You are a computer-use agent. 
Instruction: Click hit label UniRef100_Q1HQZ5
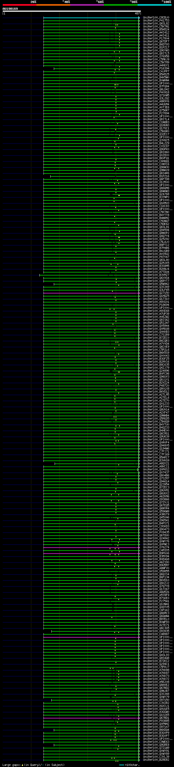[156, 296]
